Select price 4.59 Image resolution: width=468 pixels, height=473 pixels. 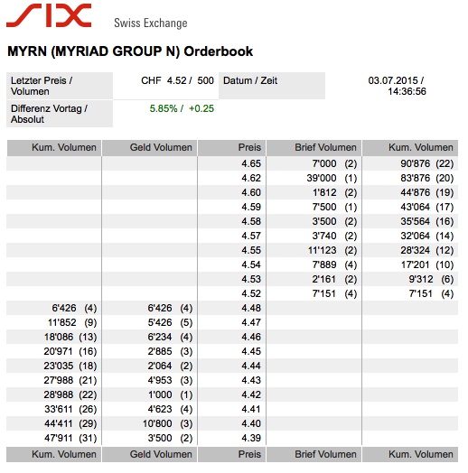251,207
